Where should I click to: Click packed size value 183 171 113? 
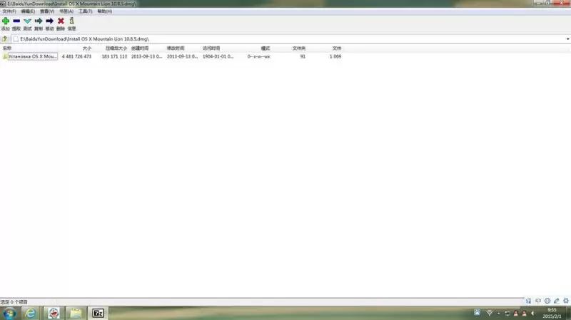coord(114,56)
